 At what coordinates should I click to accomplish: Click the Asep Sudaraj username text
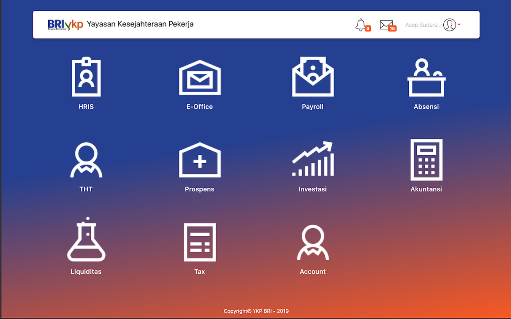pyautogui.click(x=424, y=25)
